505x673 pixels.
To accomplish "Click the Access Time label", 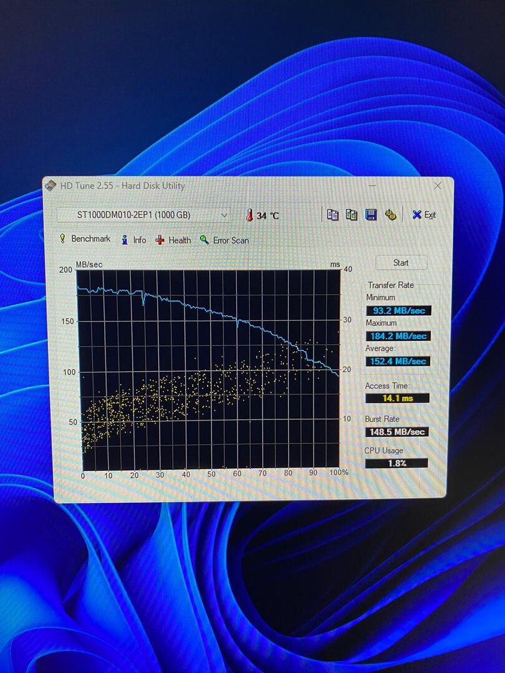I will 387,386.
